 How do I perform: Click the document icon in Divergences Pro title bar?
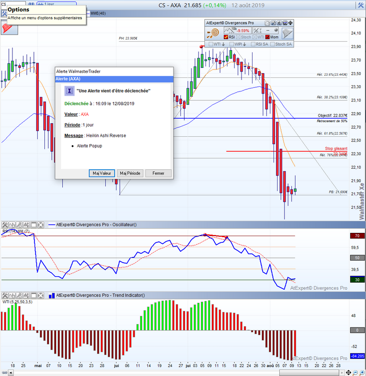coord(279,23)
